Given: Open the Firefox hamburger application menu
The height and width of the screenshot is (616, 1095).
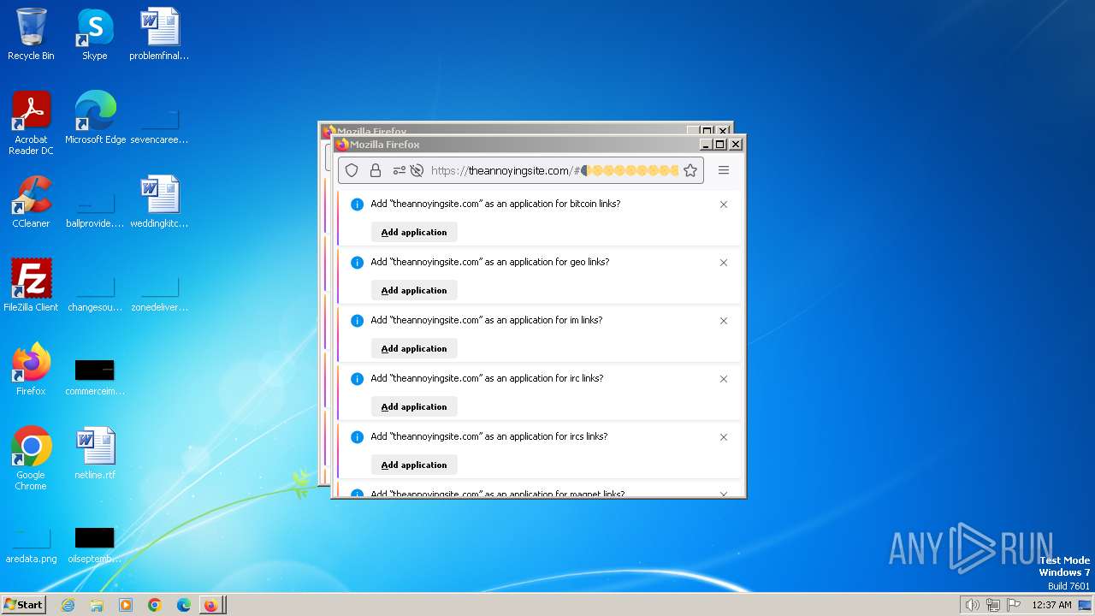Looking at the screenshot, I should coord(724,170).
